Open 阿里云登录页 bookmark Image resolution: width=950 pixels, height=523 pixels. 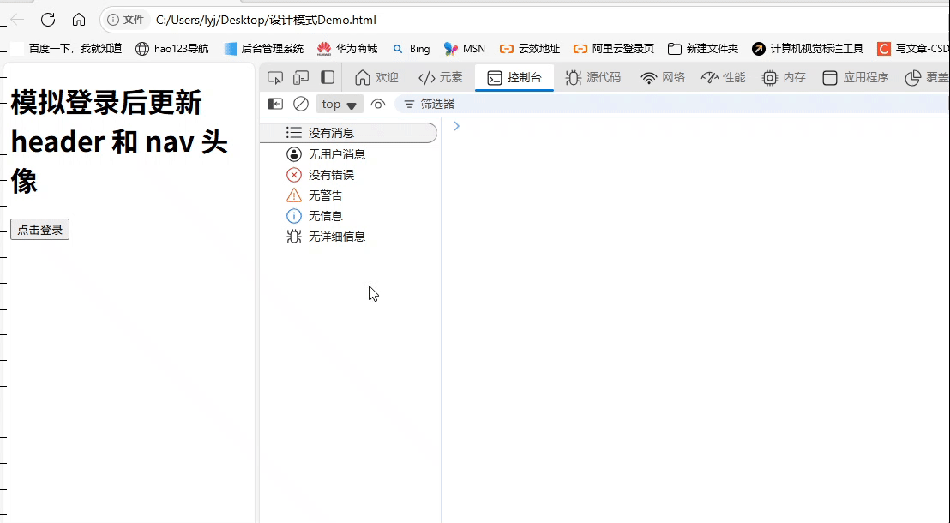[614, 49]
